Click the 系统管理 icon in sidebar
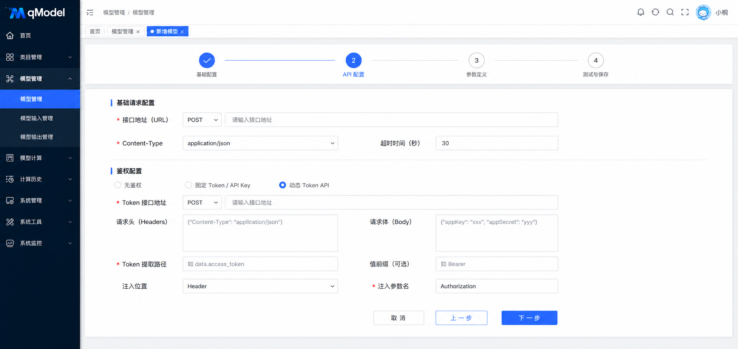This screenshot has height=349, width=738. tap(10, 201)
